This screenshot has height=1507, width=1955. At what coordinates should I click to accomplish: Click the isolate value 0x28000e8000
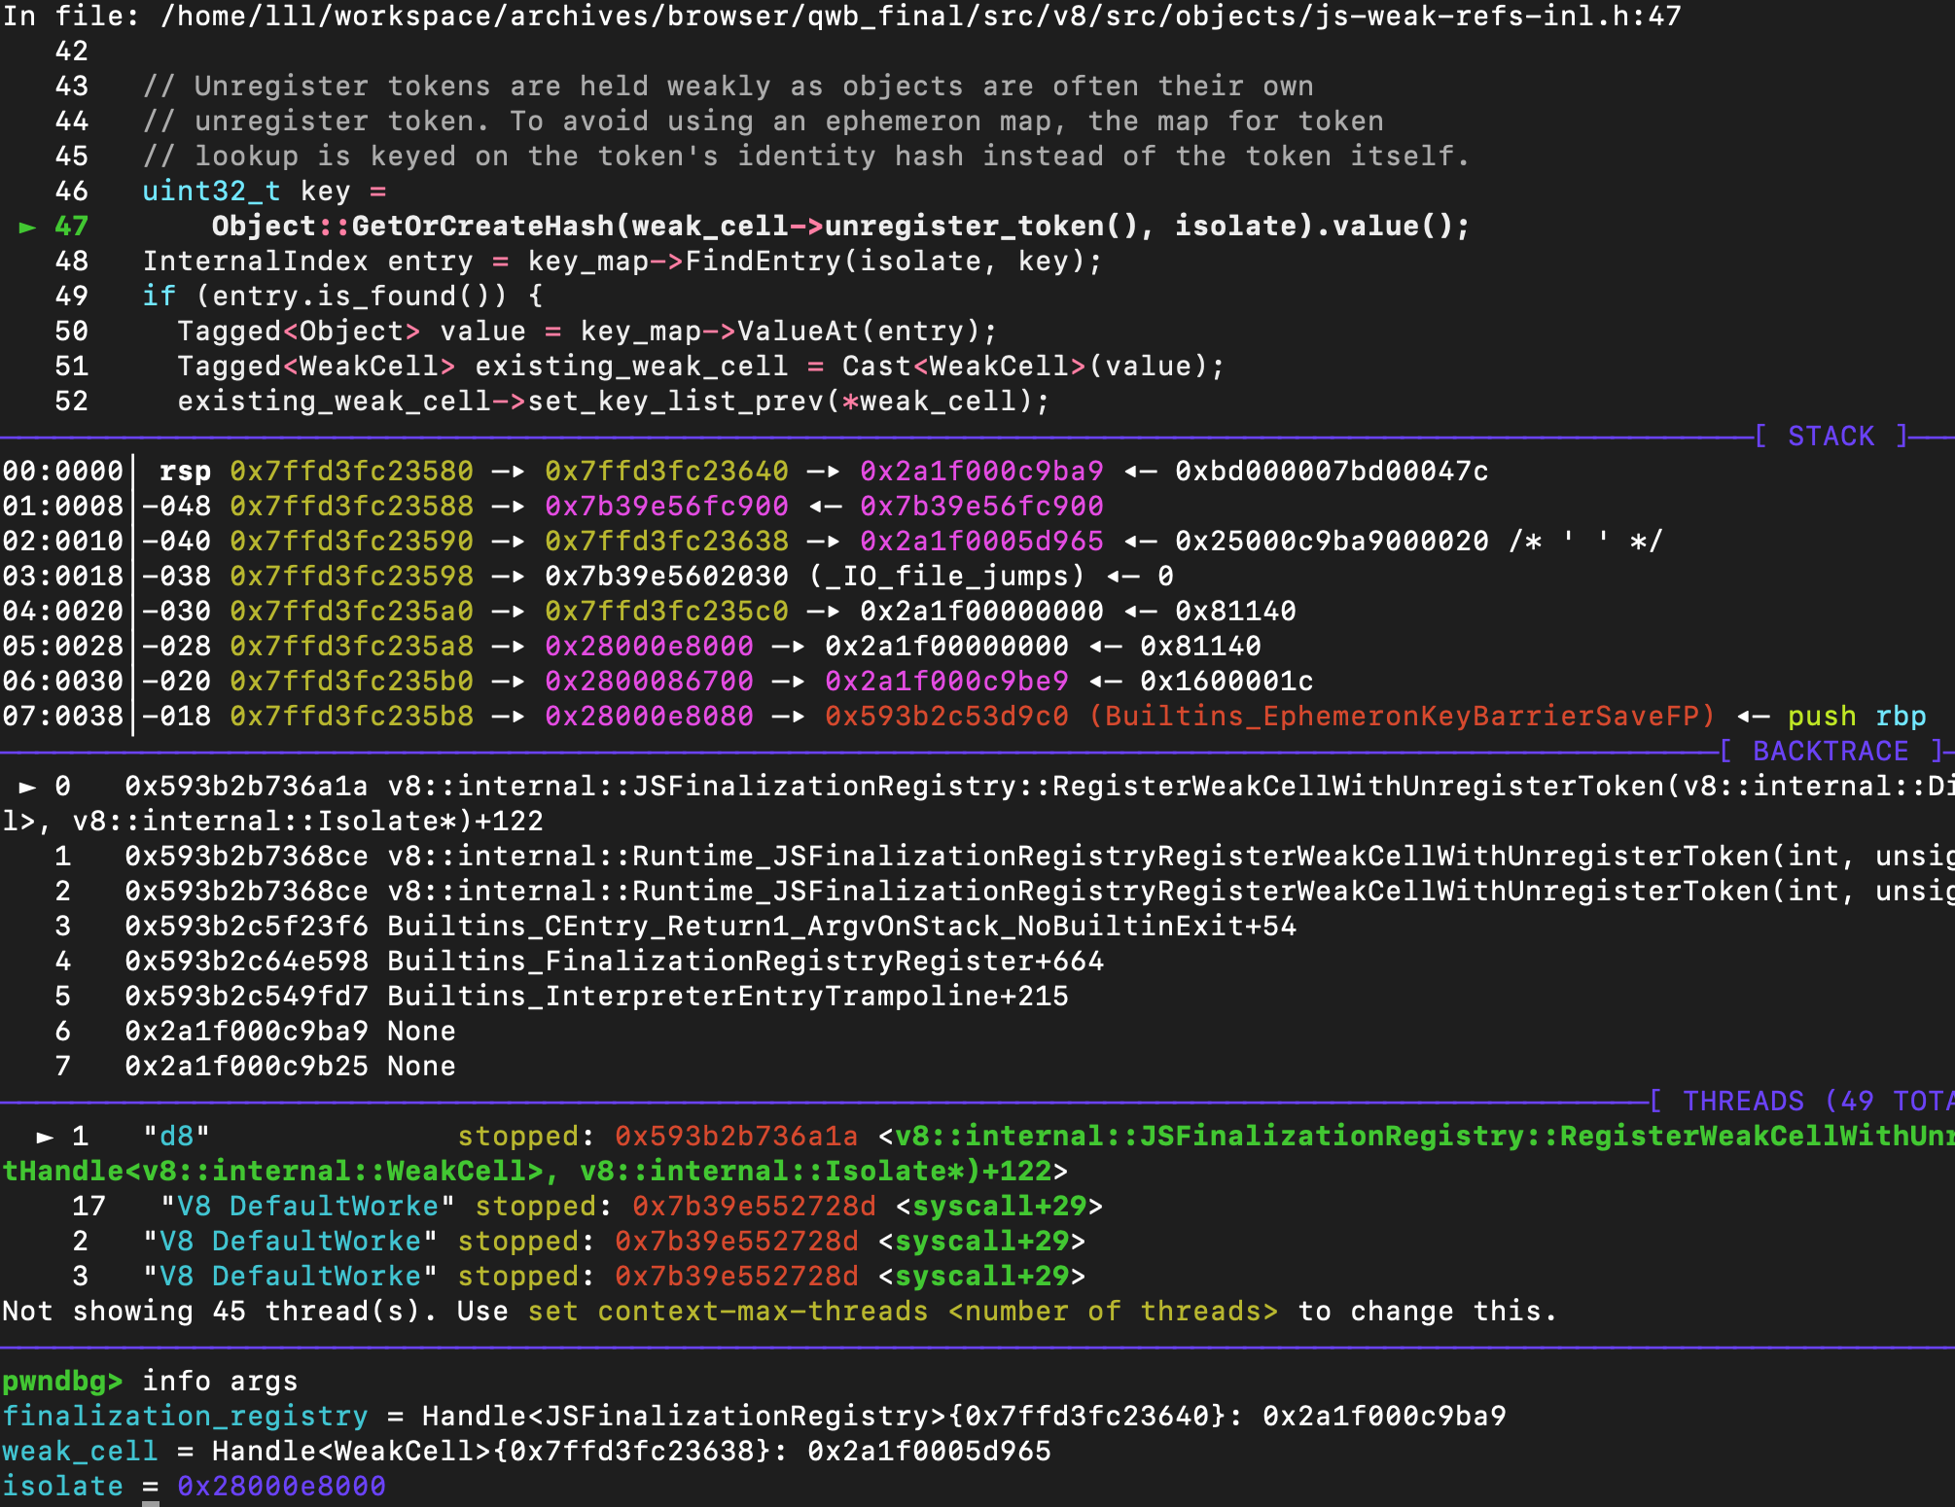(x=281, y=1487)
